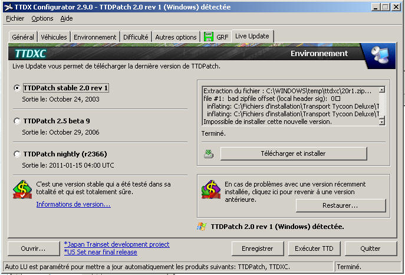Switch to the Difficulté tab

136,37
